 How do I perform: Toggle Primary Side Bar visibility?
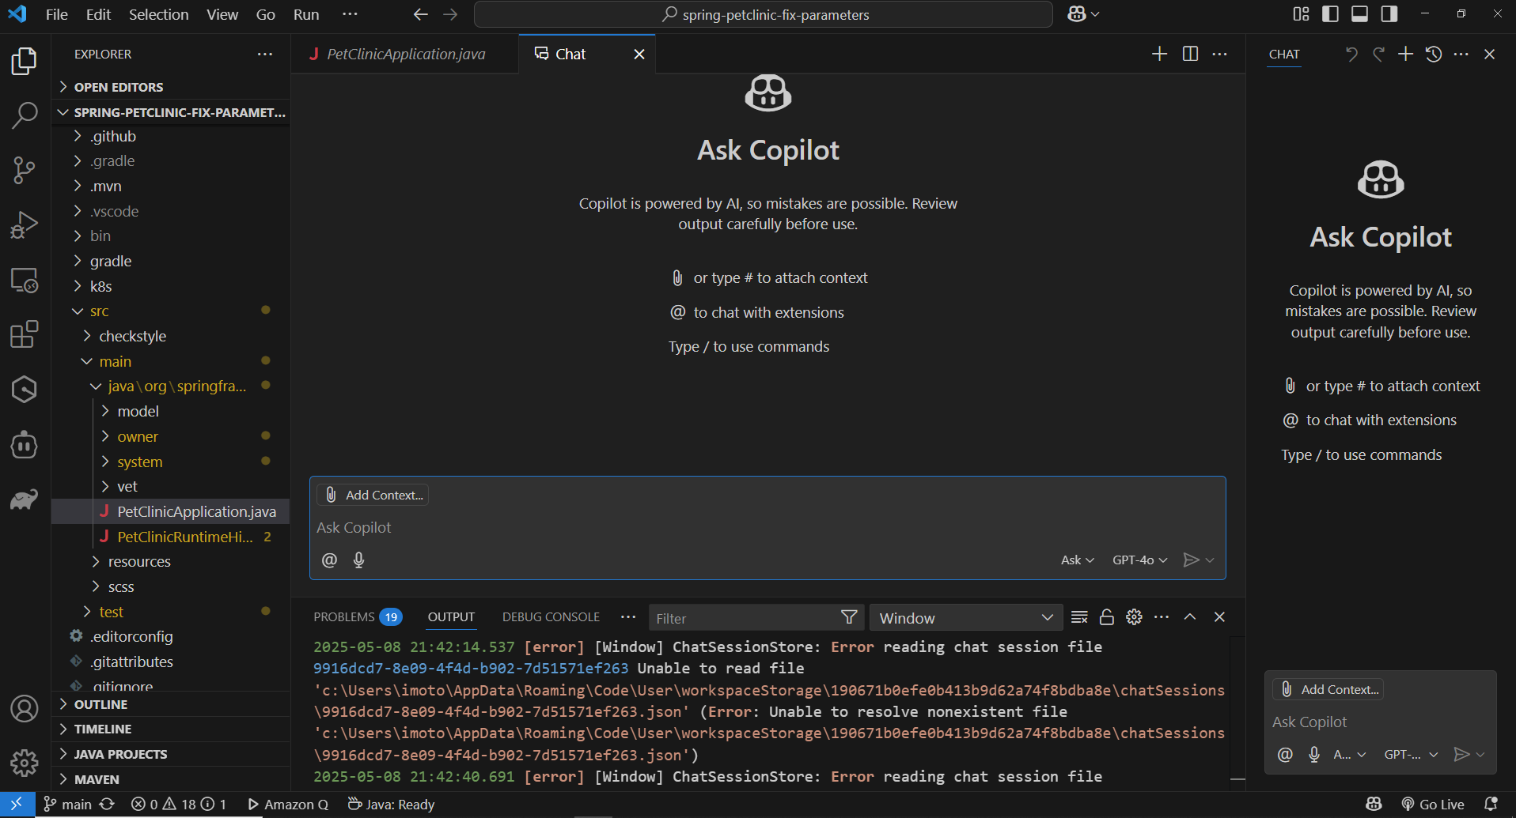[1330, 14]
